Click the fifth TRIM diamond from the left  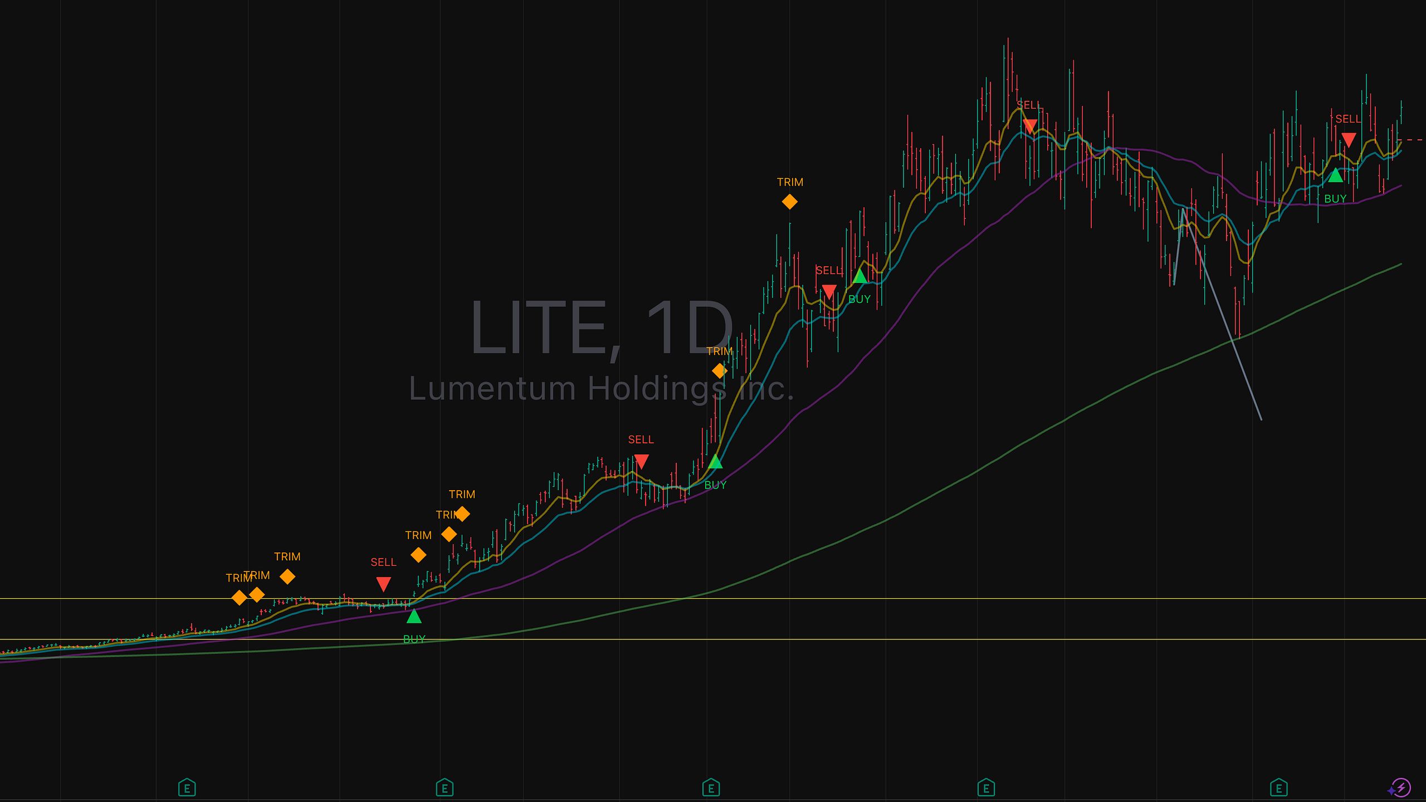[449, 534]
